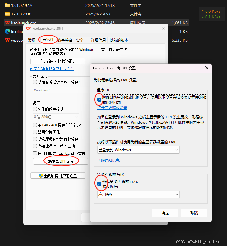Switch to the 数字签名 tab

[65, 40]
